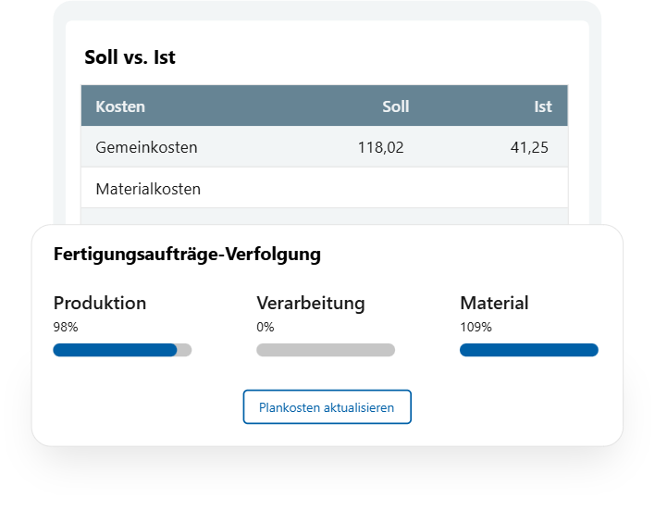Select the Verarbeitung label
This screenshot has width=655, height=511.
point(311,304)
